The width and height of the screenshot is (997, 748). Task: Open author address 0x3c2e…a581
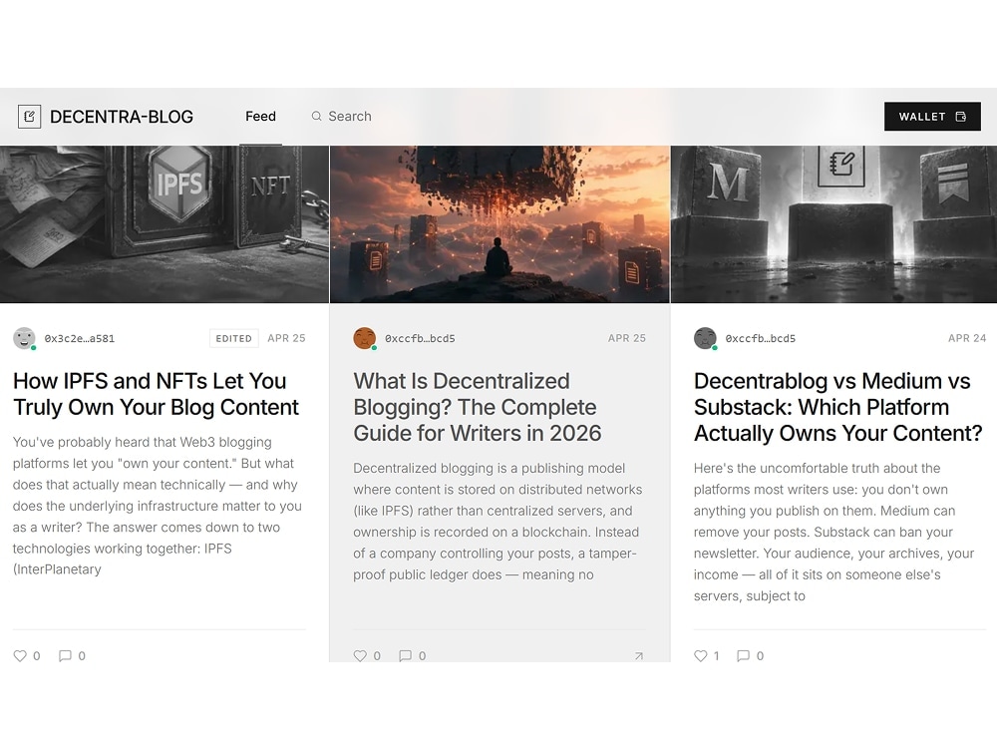point(80,338)
